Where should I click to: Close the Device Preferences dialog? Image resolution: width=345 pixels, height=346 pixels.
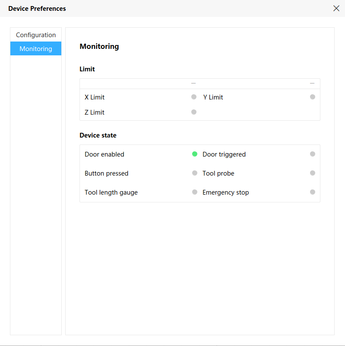(336, 8)
